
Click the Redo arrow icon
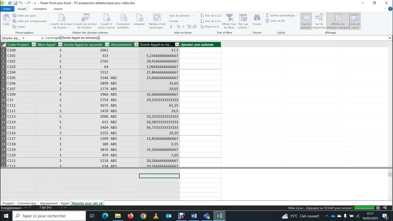[28, 3]
